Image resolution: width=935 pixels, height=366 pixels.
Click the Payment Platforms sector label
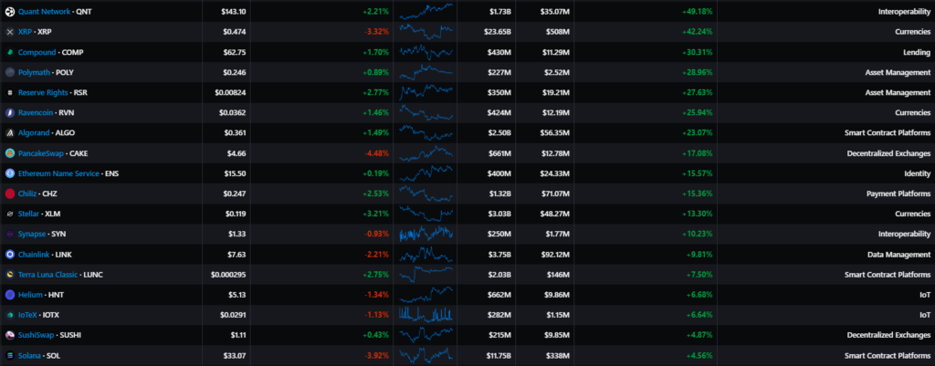[900, 193]
